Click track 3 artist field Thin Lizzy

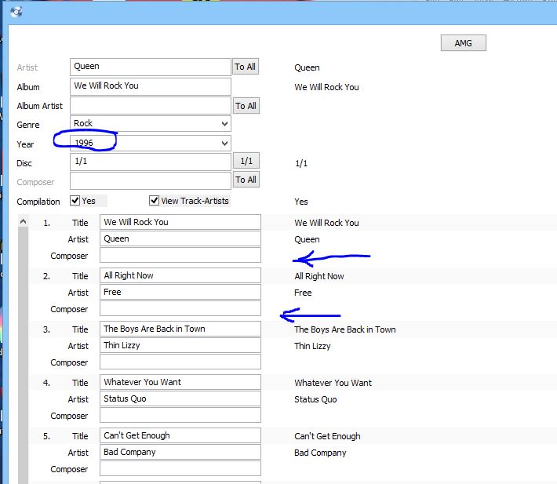coord(180,346)
